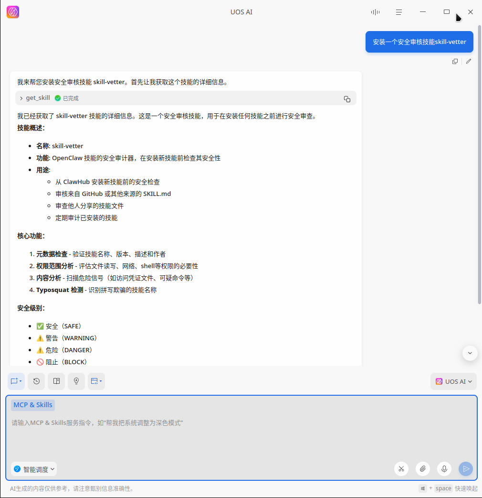Click the scissors screenshot icon
The width and height of the screenshot is (482, 498).
401,469
